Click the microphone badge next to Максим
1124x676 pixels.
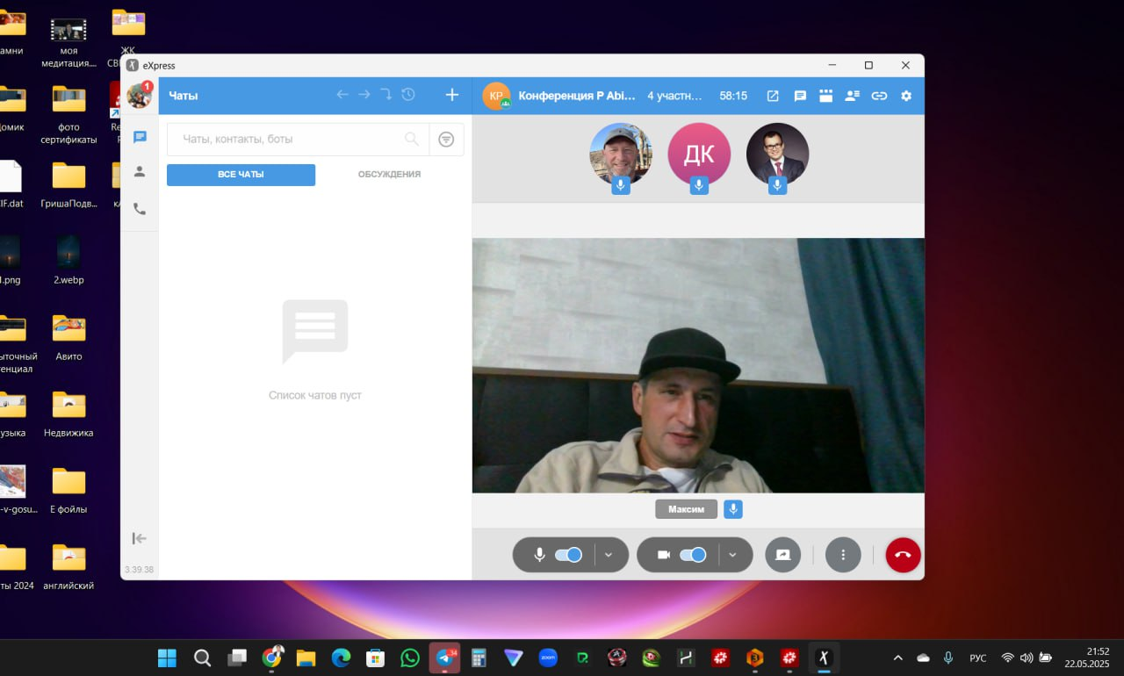point(733,509)
